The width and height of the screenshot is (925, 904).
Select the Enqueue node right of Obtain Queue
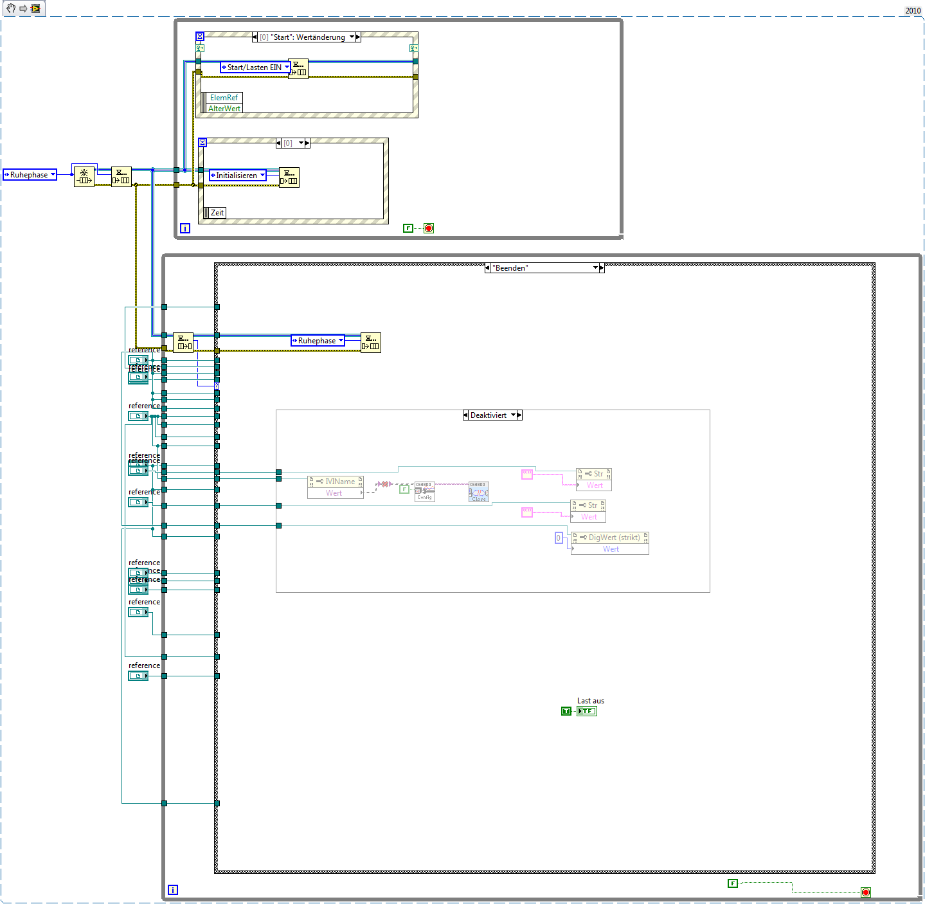121,177
